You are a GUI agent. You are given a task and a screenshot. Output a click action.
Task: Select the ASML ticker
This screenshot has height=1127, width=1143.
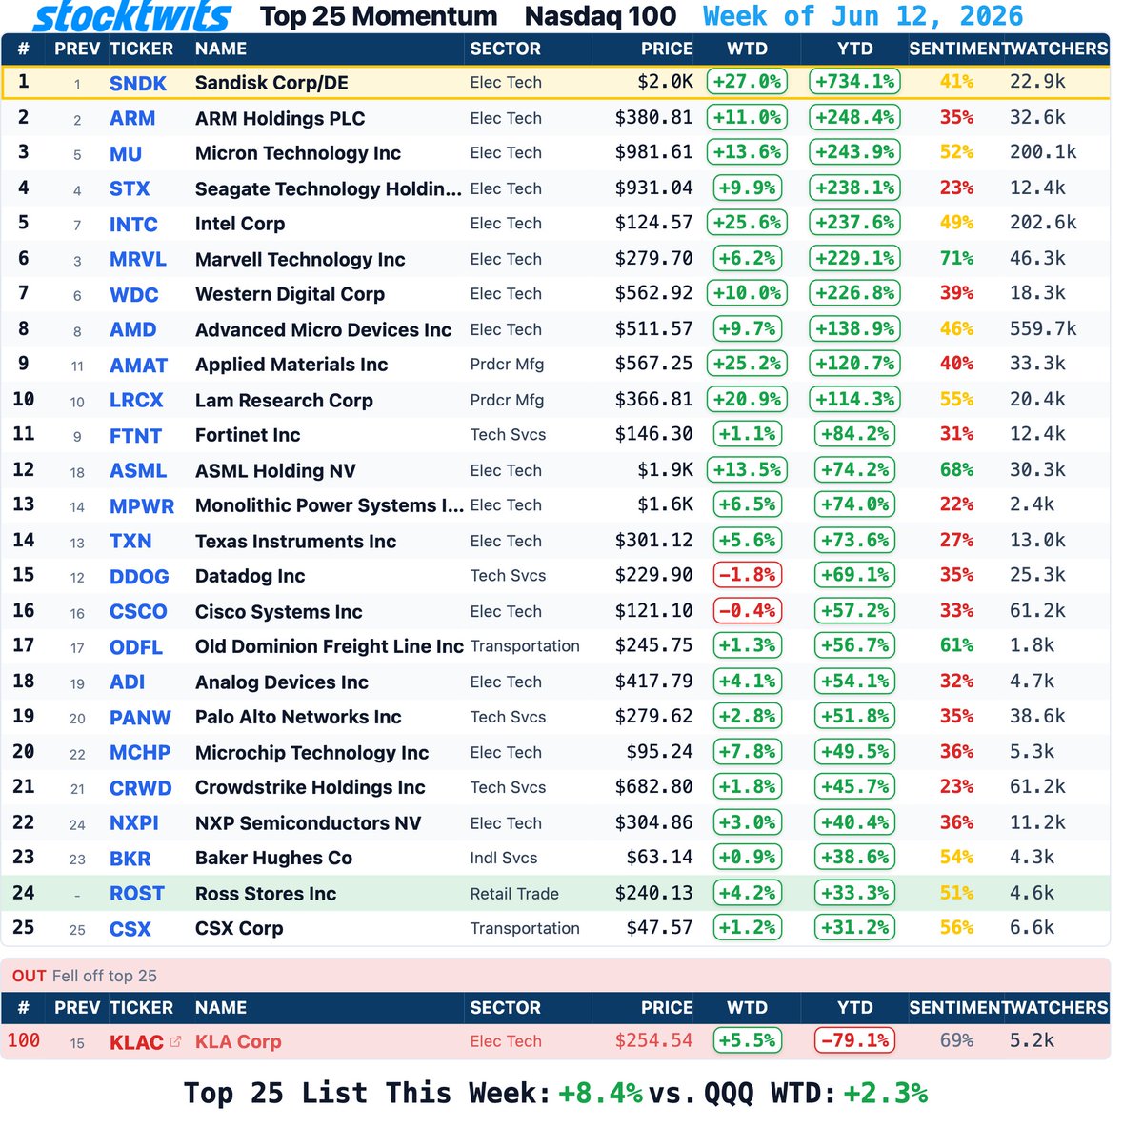[138, 471]
